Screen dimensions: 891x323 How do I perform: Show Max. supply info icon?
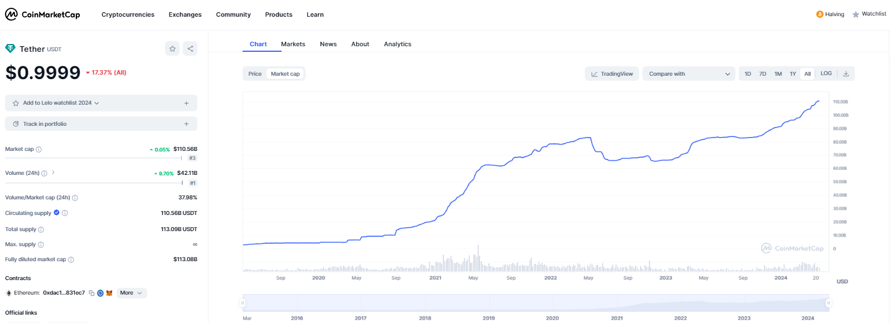41,244
